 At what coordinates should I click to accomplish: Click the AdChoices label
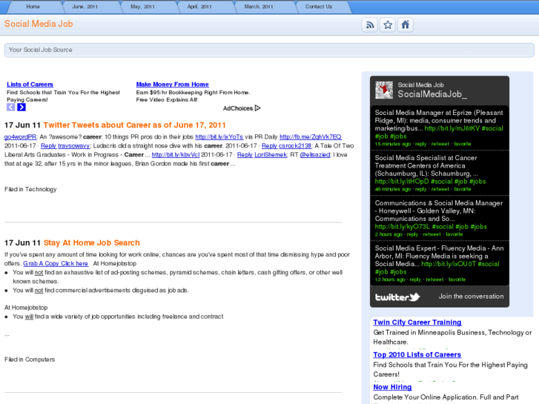(238, 108)
